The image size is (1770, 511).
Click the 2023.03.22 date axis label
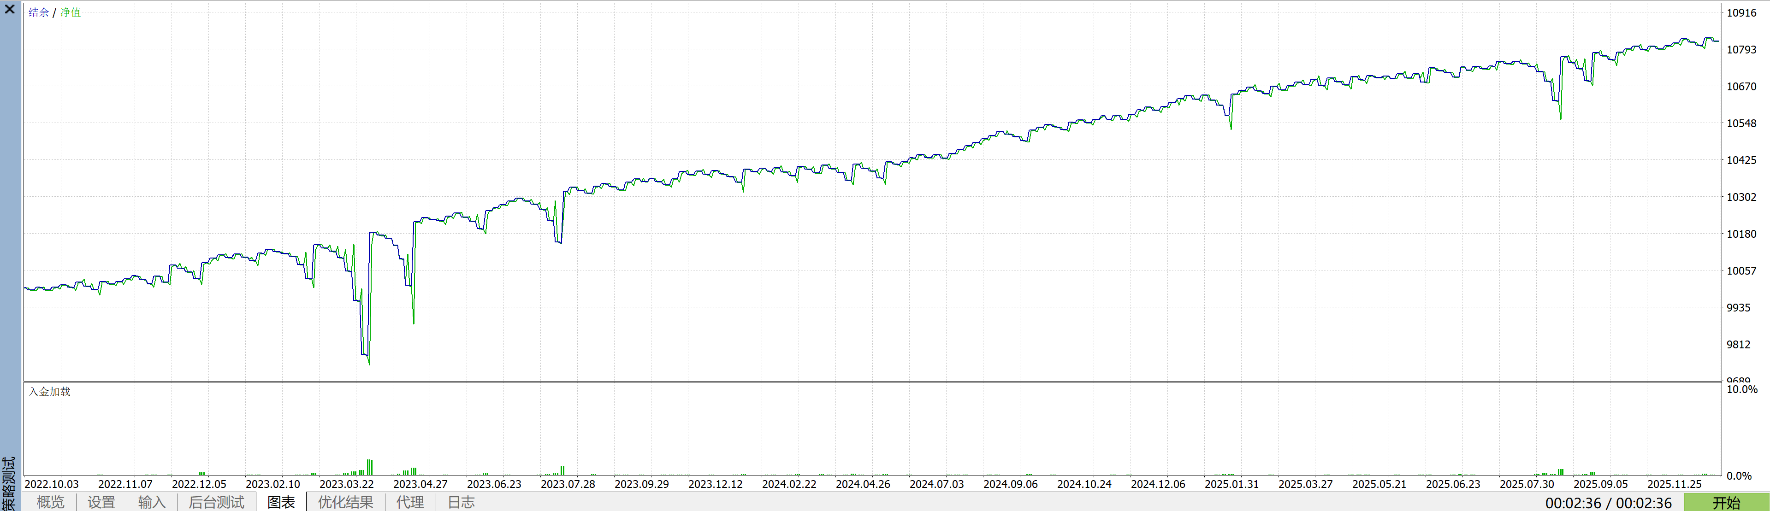346,484
